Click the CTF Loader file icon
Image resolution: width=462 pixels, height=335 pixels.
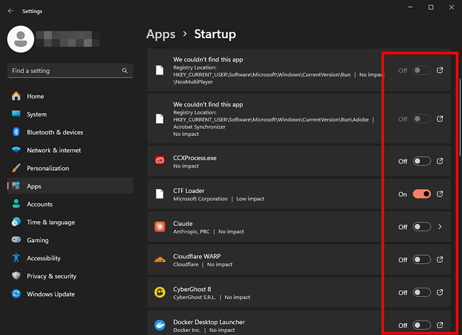click(159, 194)
